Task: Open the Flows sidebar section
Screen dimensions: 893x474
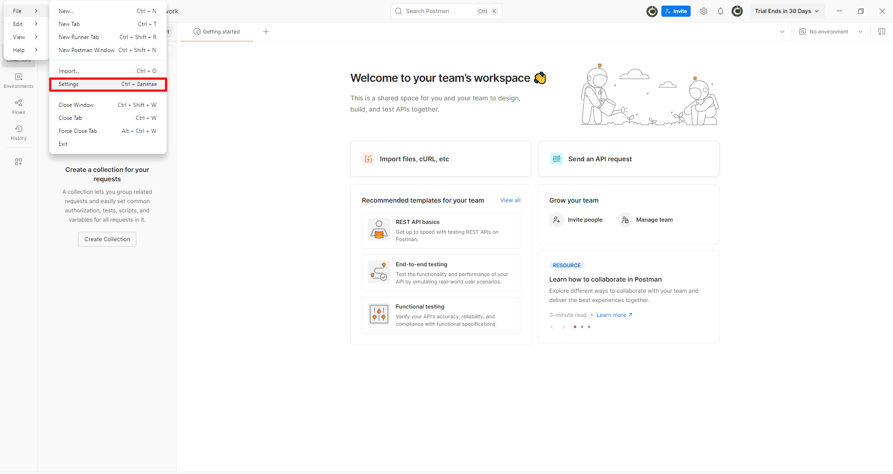Action: click(19, 106)
